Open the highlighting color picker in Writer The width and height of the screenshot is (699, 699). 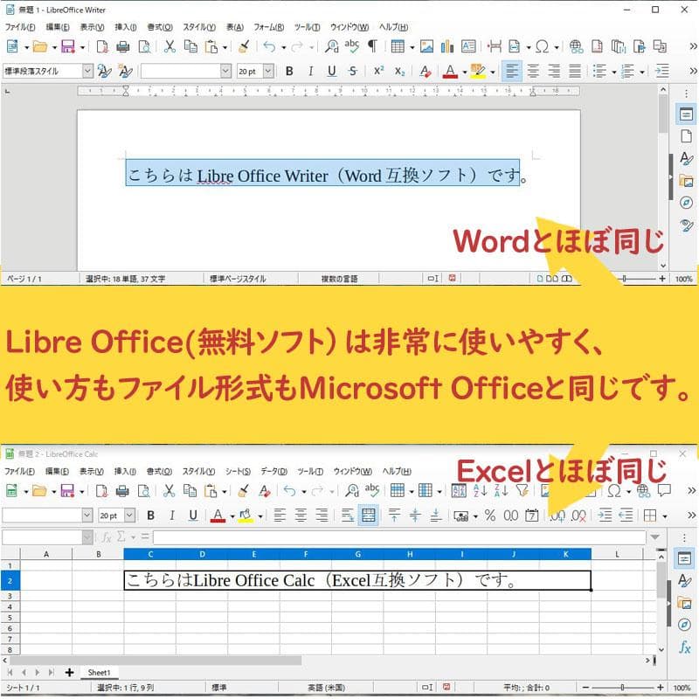(492, 70)
